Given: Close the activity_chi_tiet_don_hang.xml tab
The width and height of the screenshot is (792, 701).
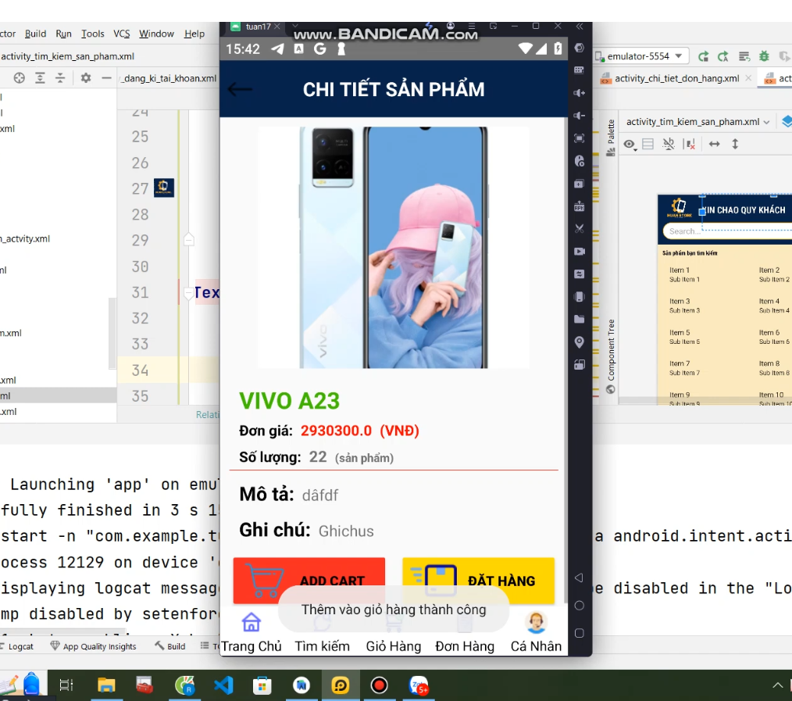Looking at the screenshot, I should pyautogui.click(x=748, y=78).
